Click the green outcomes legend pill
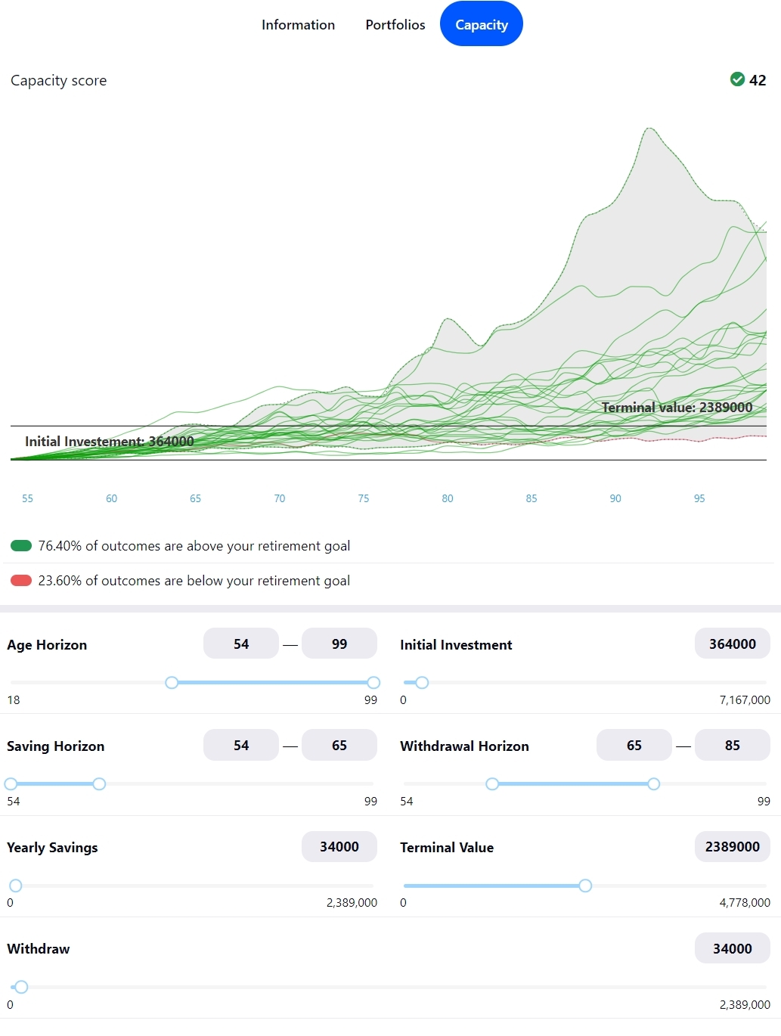This screenshot has width=781, height=1036. point(21,546)
